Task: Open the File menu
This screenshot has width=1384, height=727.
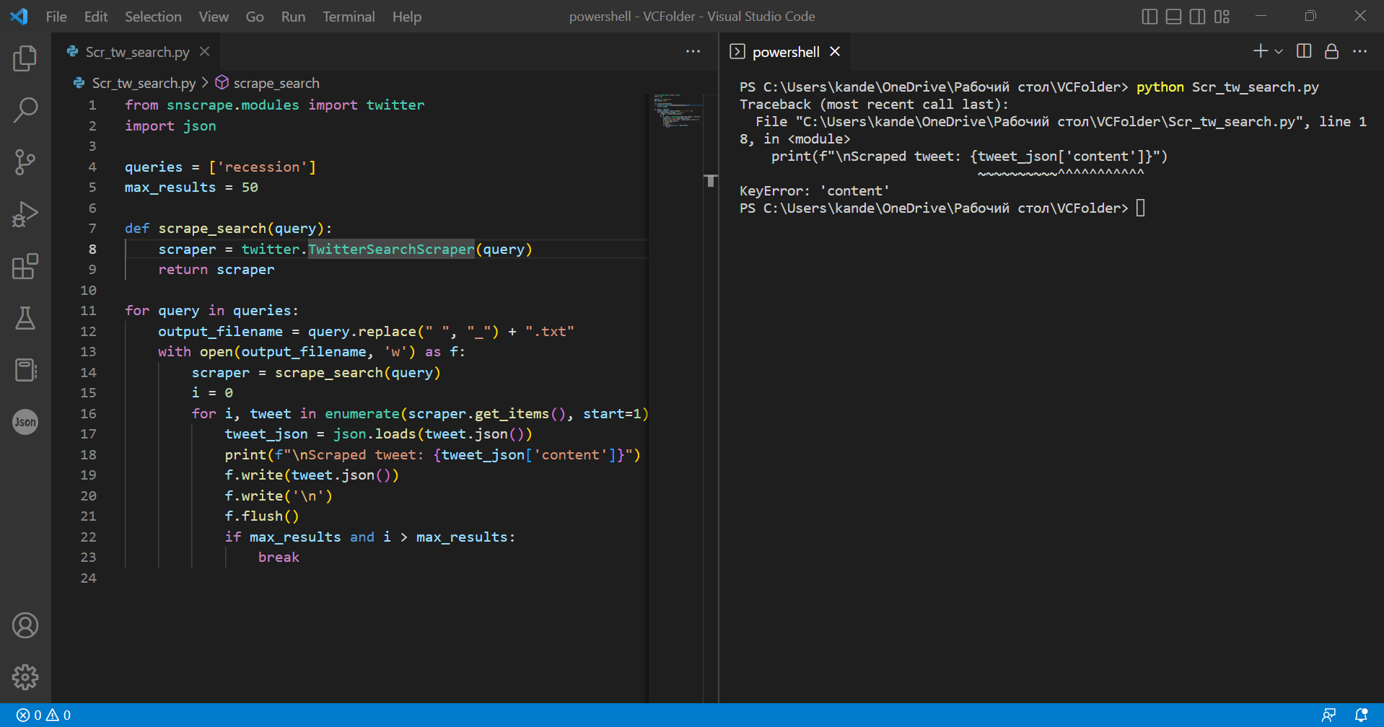Action: (x=56, y=16)
